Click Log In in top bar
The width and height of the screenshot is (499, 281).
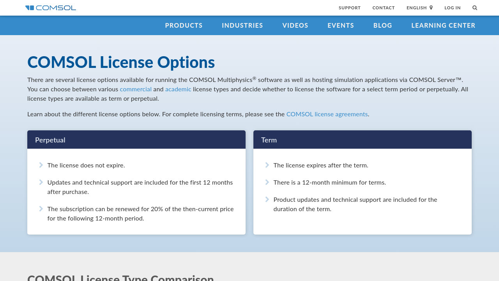click(452, 8)
